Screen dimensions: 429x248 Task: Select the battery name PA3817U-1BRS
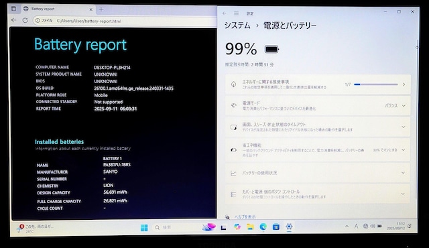117,165
